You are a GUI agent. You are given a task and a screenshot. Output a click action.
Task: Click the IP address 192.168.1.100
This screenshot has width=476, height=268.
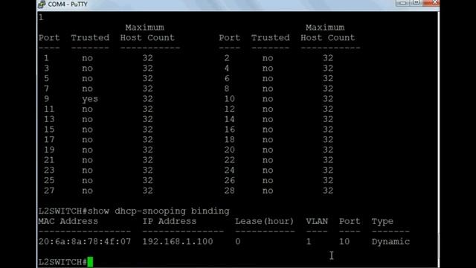click(178, 241)
